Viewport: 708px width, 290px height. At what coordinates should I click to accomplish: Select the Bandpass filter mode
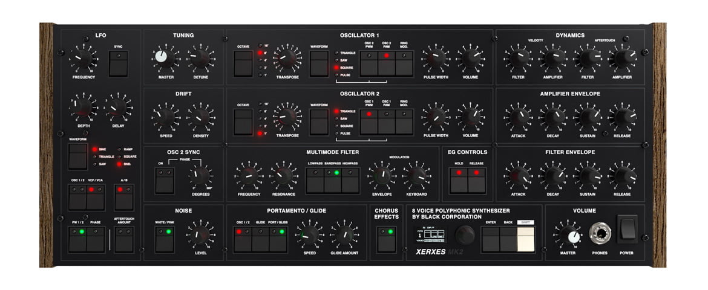[x=333, y=181]
